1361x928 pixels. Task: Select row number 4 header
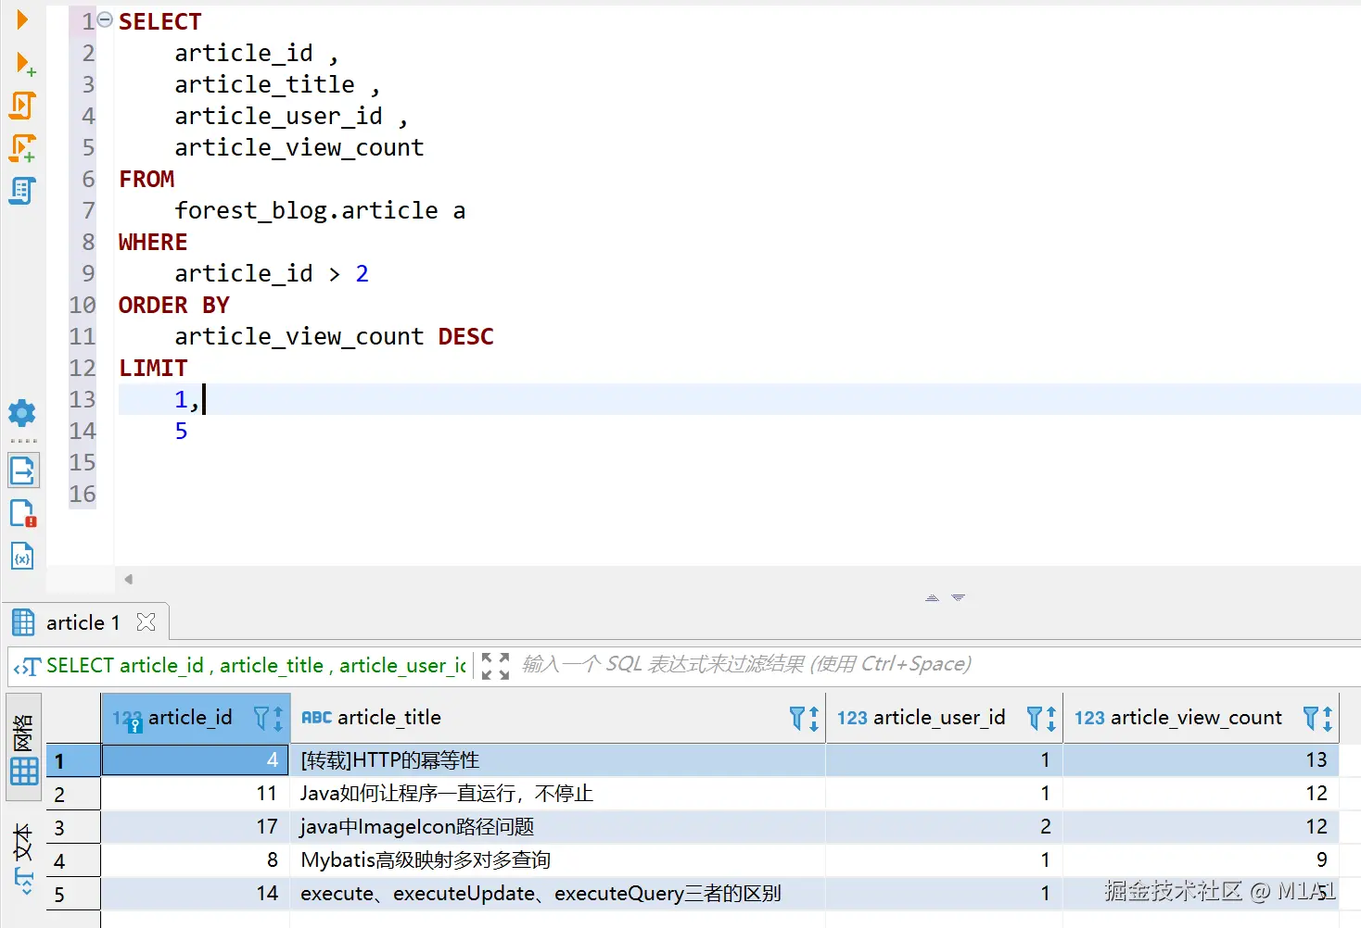(x=73, y=860)
